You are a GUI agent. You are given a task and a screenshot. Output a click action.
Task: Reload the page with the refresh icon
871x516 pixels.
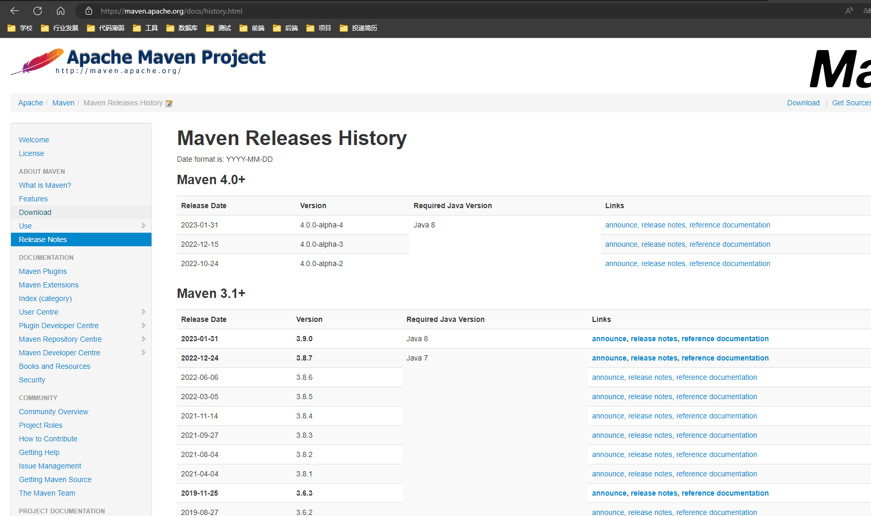click(38, 11)
